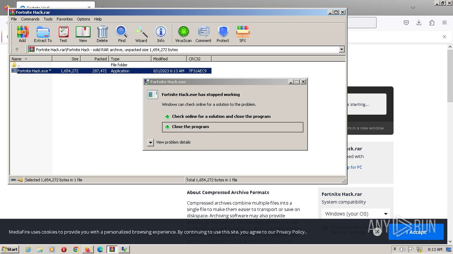Click 'Selected 1,654,272 bytes in 1 file' status
The image size is (453, 254).
point(53,180)
